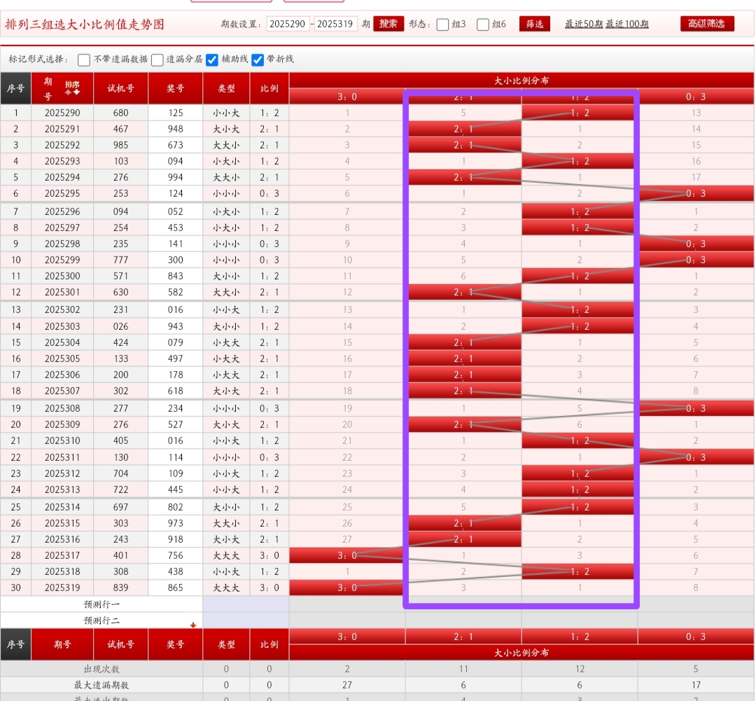Screen dimensions: 756x701
Task: Click the bottom 2: 1 footer header
Action: (x=463, y=637)
